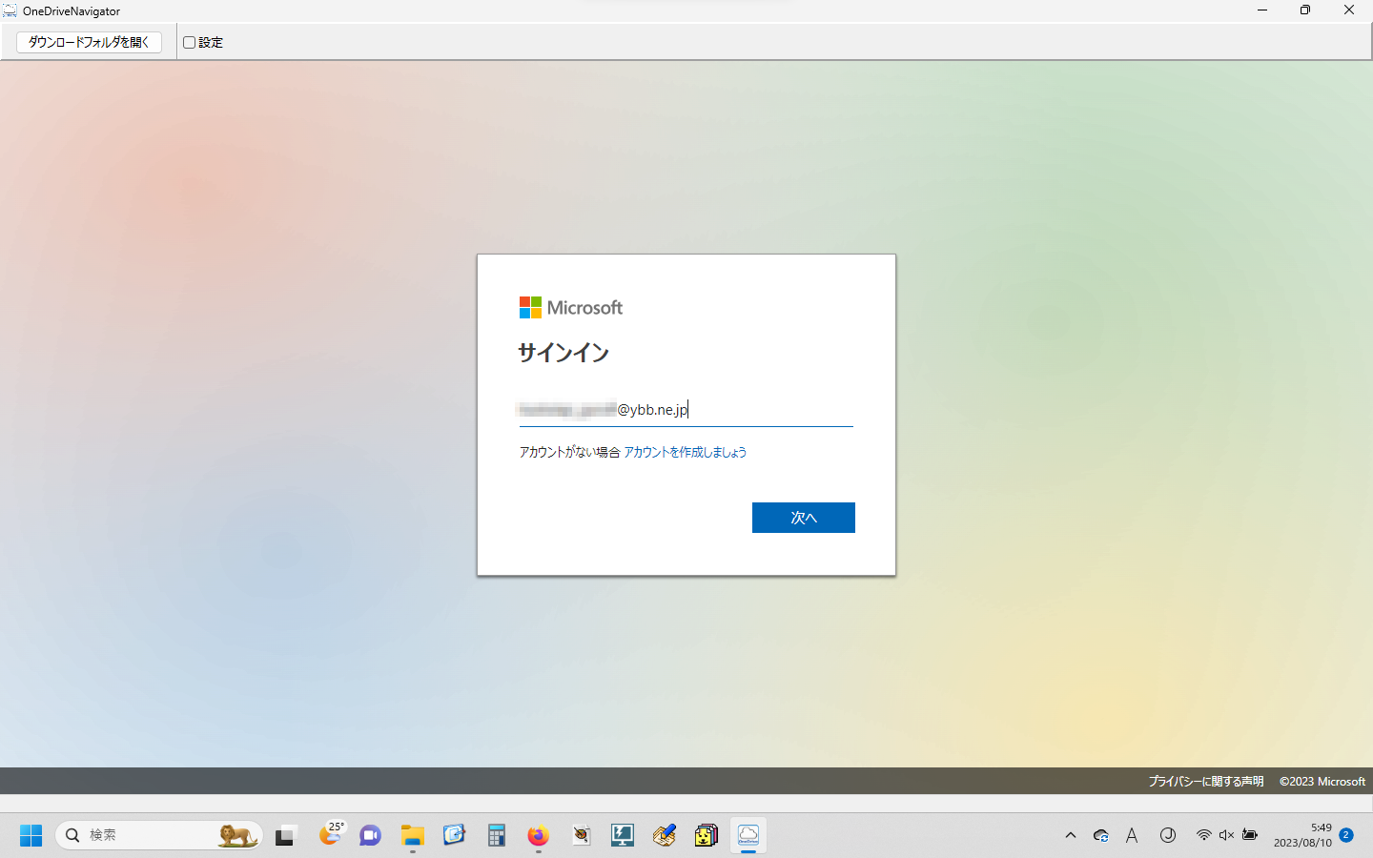
Task: Open the Windows Start menu
Action: (x=31, y=836)
